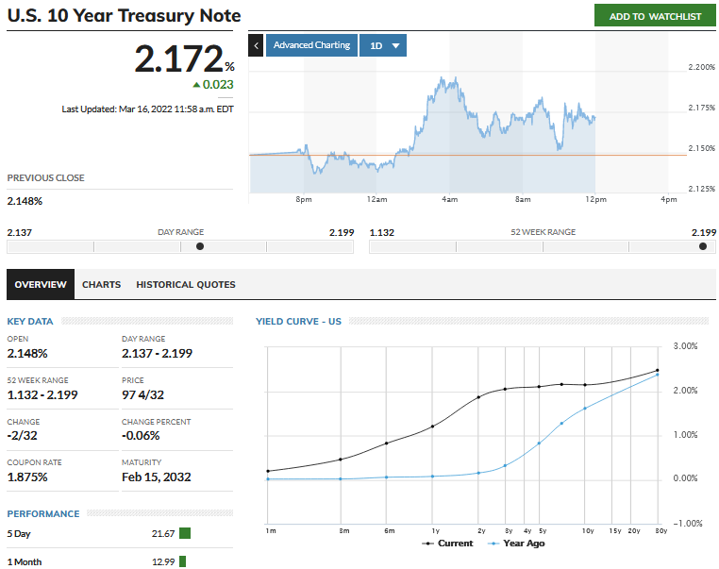This screenshot has height=569, width=719.
Task: Open the Advanced Charting button
Action: pyautogui.click(x=311, y=45)
